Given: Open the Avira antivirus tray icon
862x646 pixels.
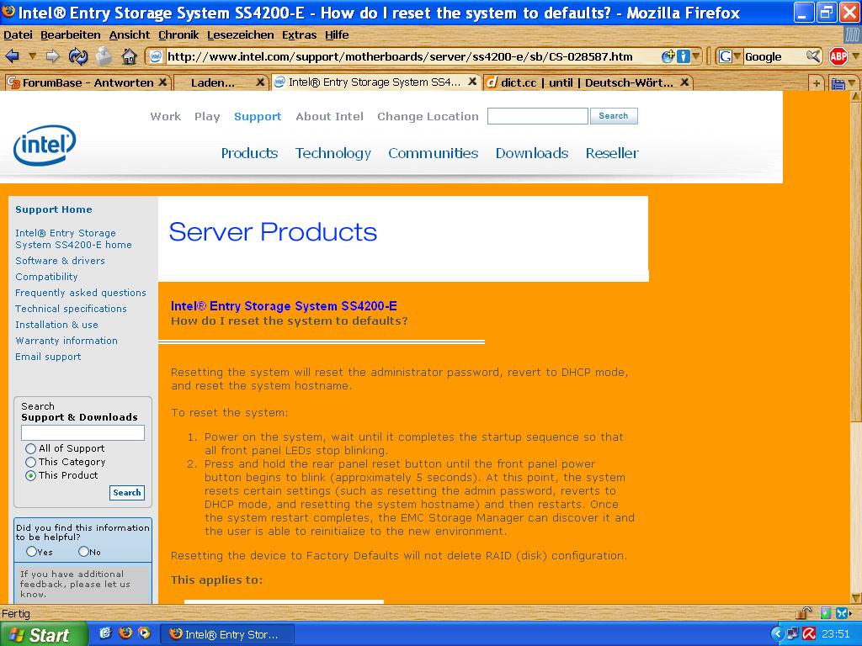Looking at the screenshot, I should pos(809,634).
